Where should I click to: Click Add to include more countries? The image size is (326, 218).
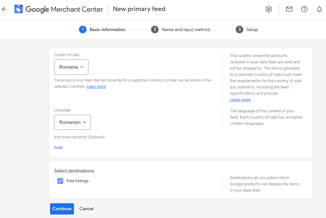(58, 147)
